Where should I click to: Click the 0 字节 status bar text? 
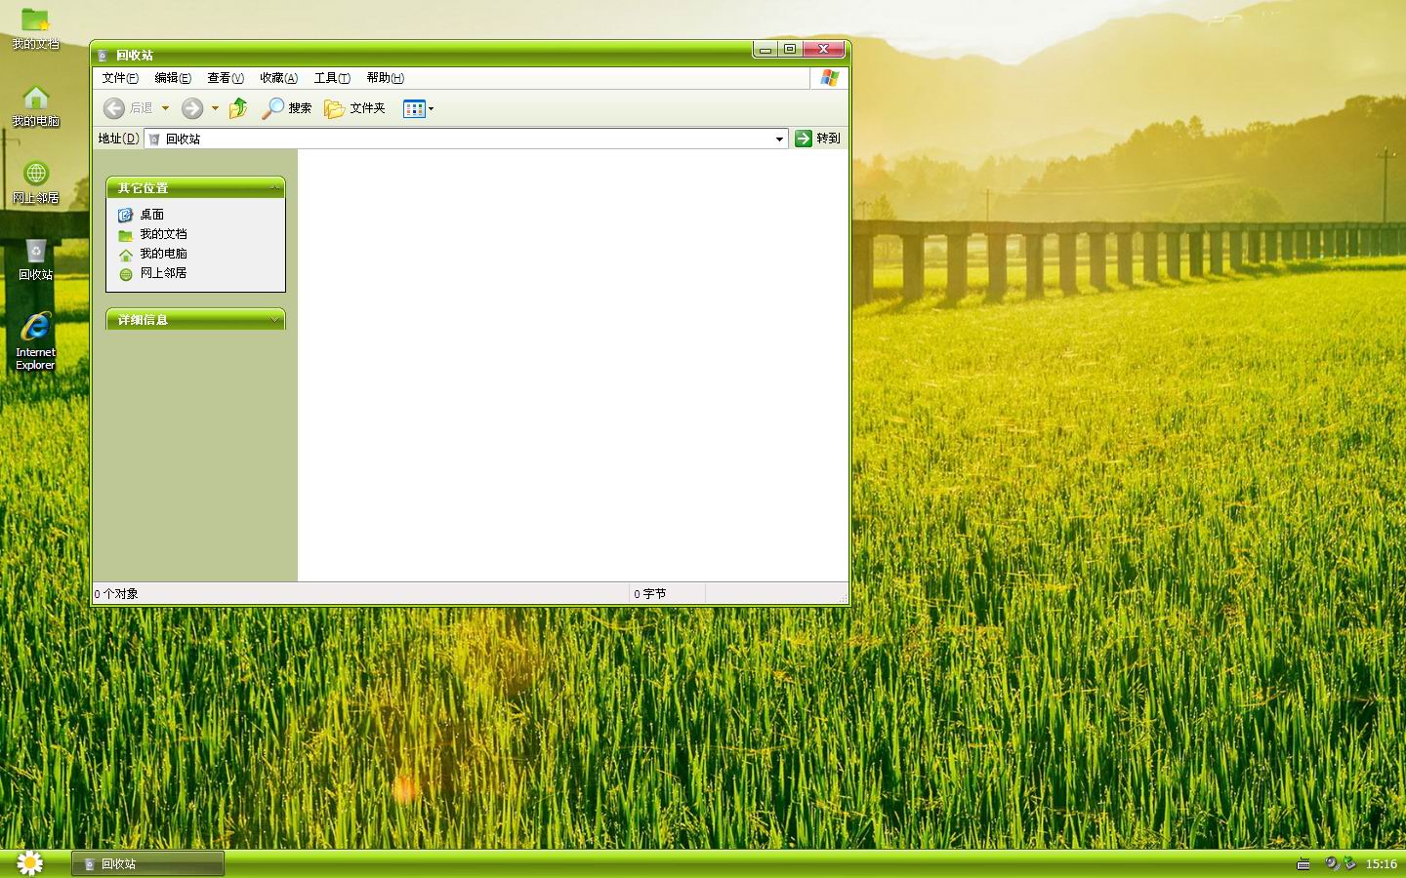click(x=649, y=594)
